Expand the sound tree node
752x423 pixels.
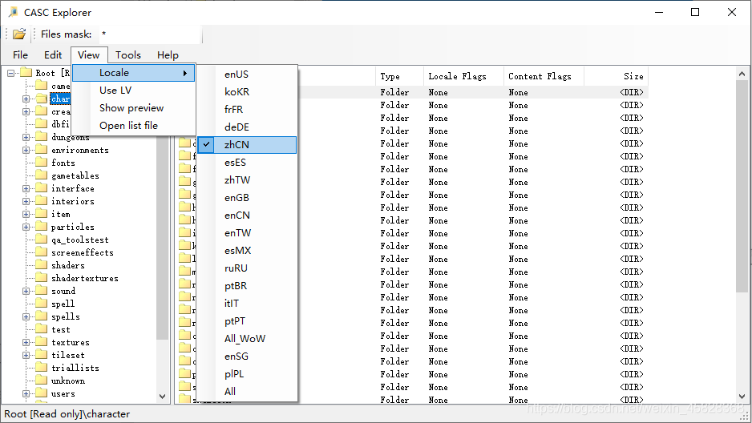pos(26,291)
